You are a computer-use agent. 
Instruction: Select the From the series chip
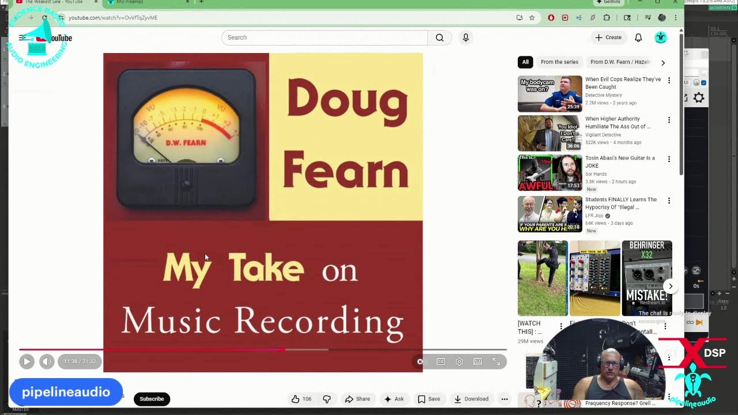[x=559, y=62]
